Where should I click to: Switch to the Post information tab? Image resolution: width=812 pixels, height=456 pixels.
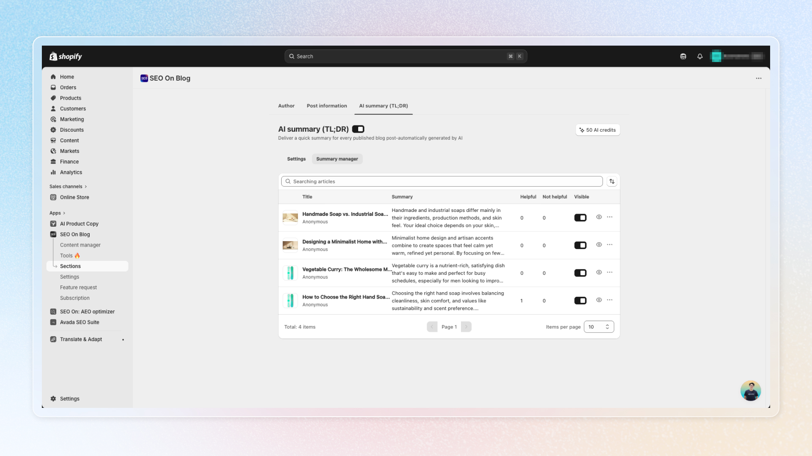click(x=326, y=106)
